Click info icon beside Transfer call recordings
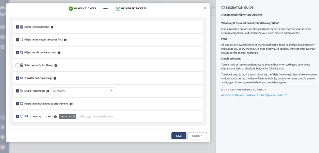319x153 pixels. (x=55, y=78)
